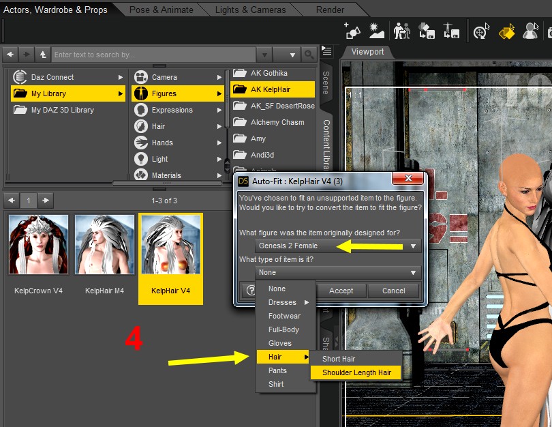Select the Andi3d folder

(273, 155)
